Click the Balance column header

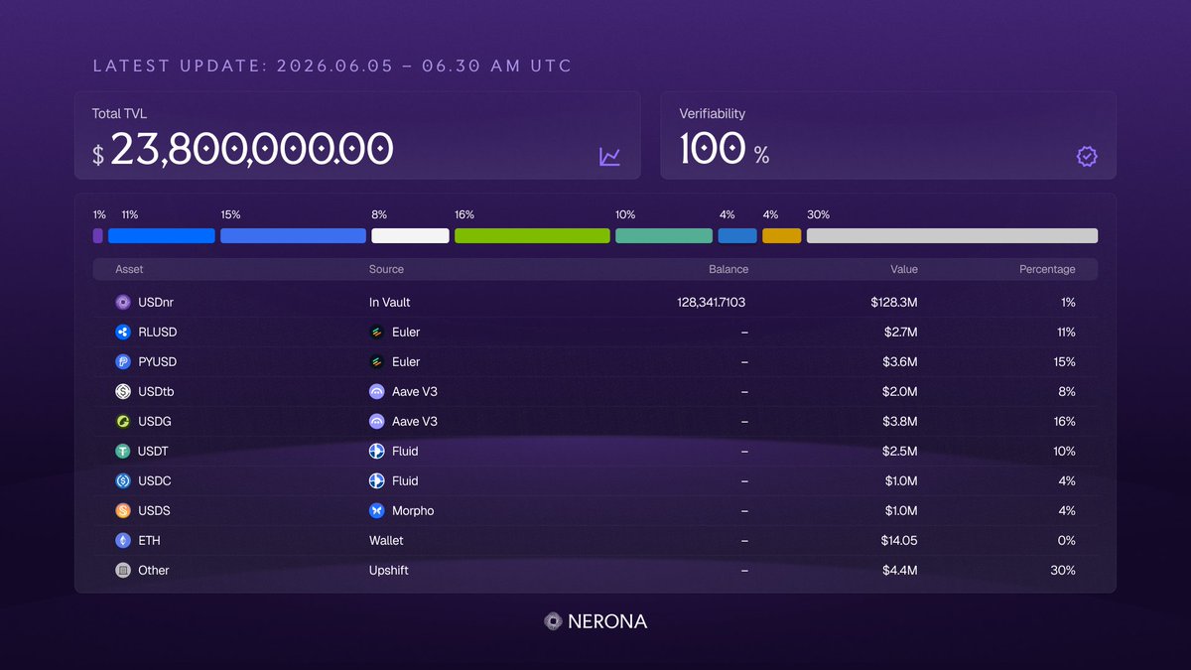[x=728, y=269]
